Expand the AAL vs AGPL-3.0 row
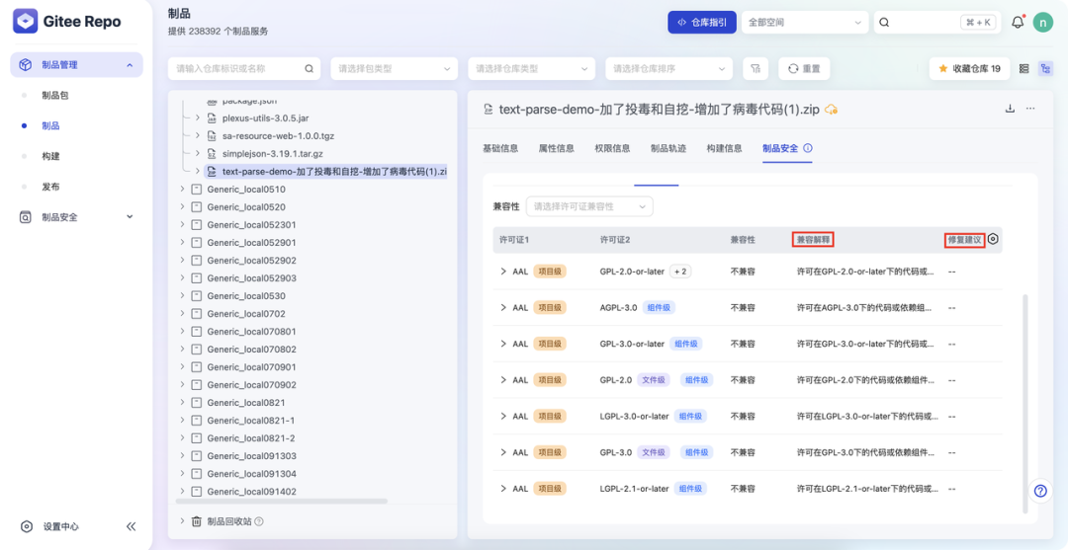Screen dimensions: 1068x550 (503, 308)
